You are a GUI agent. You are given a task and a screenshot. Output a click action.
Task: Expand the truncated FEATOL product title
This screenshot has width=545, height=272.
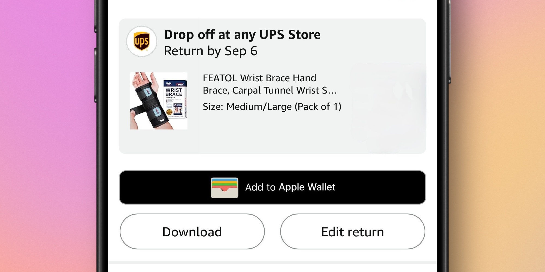click(334, 91)
